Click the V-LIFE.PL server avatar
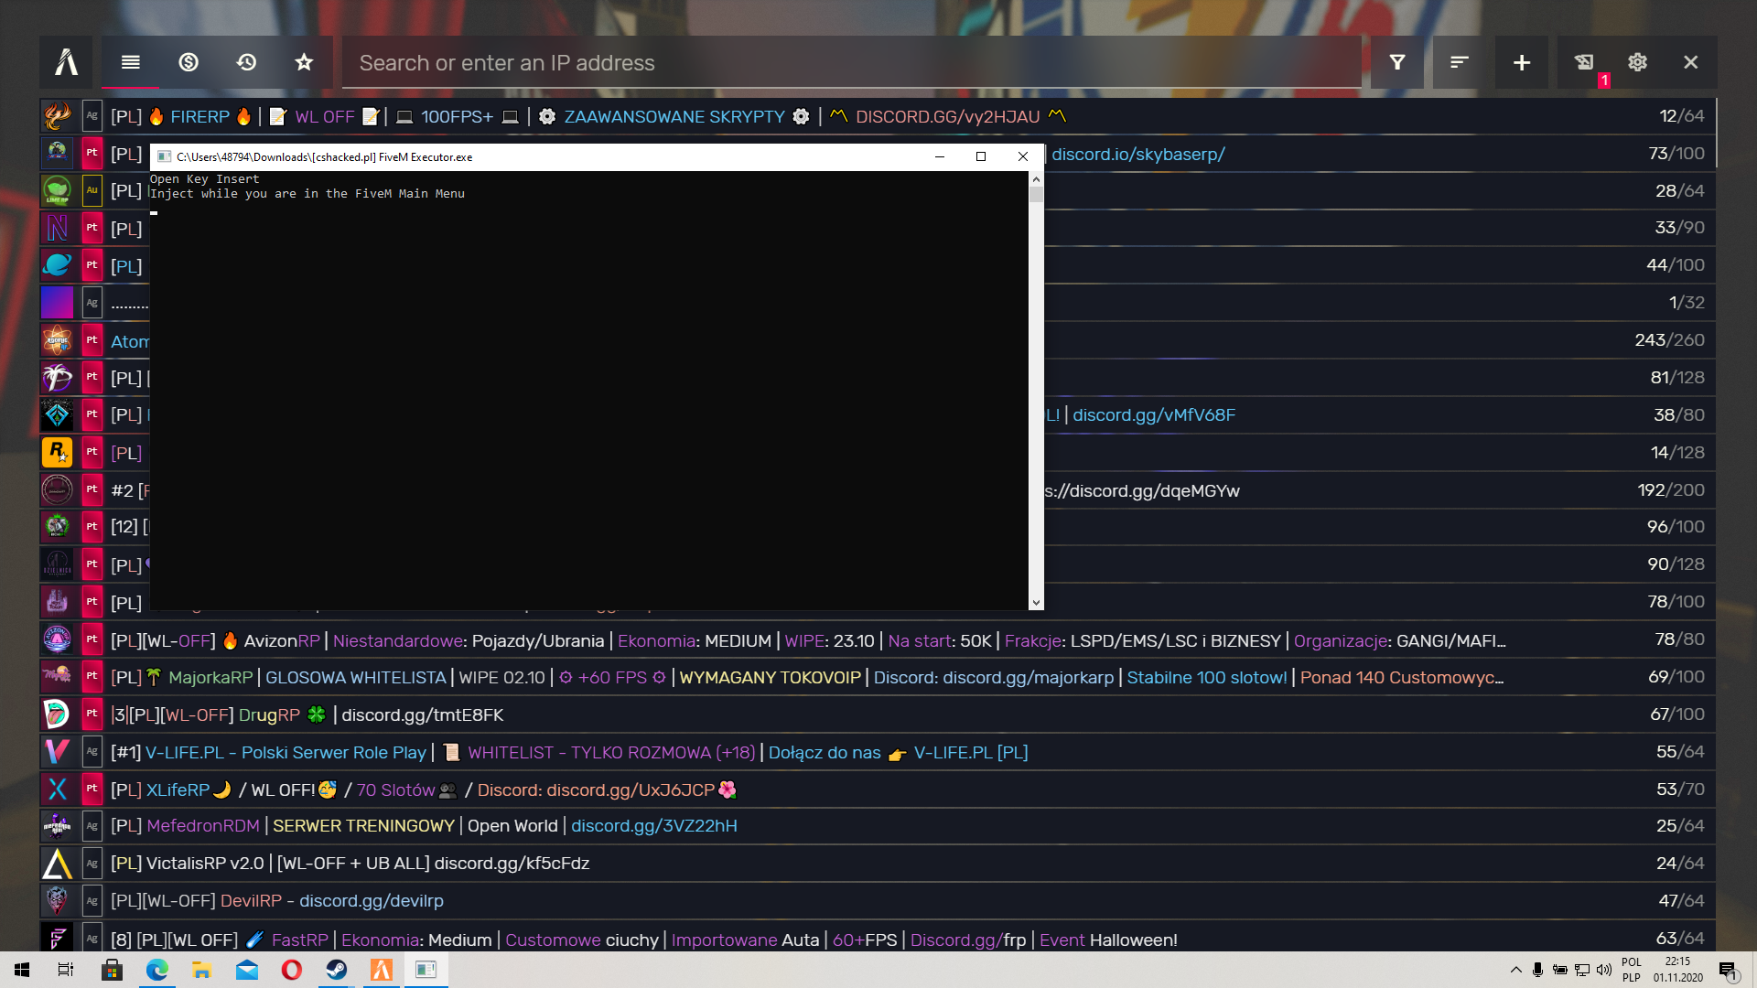Screen dimensions: 1757x988 click(x=57, y=752)
